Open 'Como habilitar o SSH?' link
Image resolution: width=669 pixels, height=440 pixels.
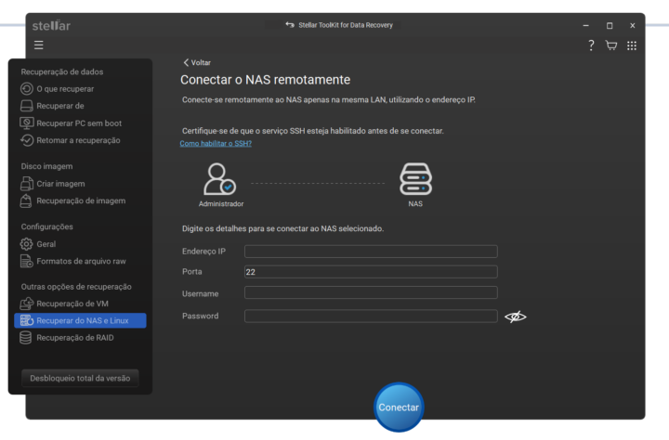point(216,144)
